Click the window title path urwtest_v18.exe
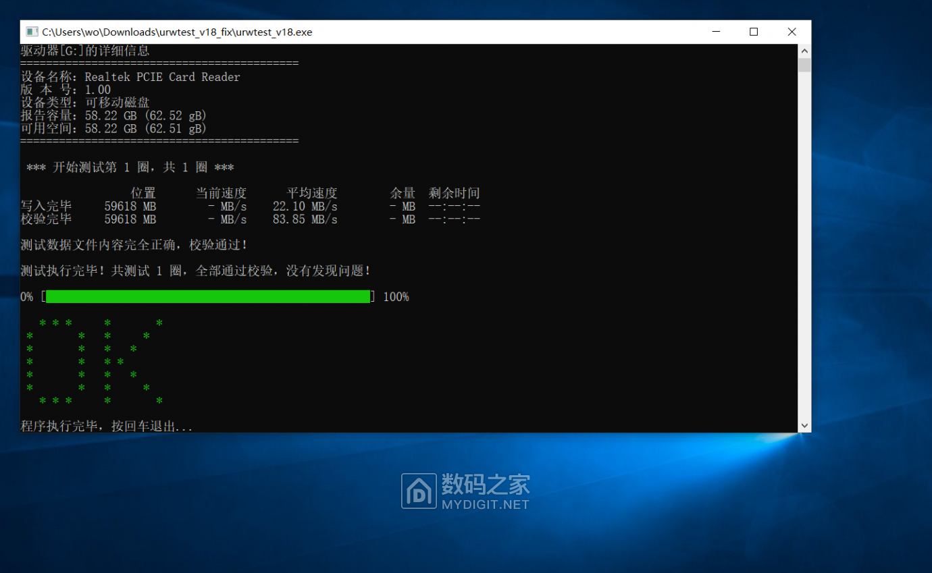Image resolution: width=932 pixels, height=573 pixels. pos(177,32)
